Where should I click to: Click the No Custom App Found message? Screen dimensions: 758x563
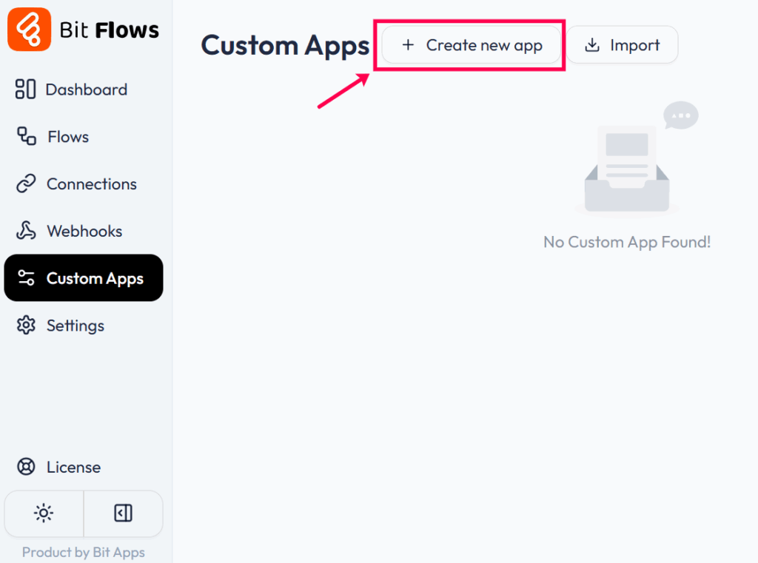point(626,242)
